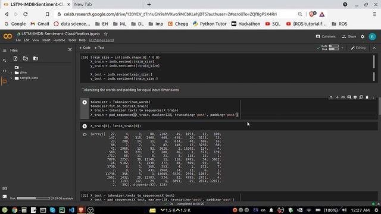Click the refresh folder icon in Files
381x214 pixels.
point(25,58)
